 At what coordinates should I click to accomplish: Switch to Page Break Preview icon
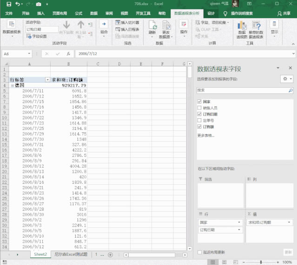(236, 262)
